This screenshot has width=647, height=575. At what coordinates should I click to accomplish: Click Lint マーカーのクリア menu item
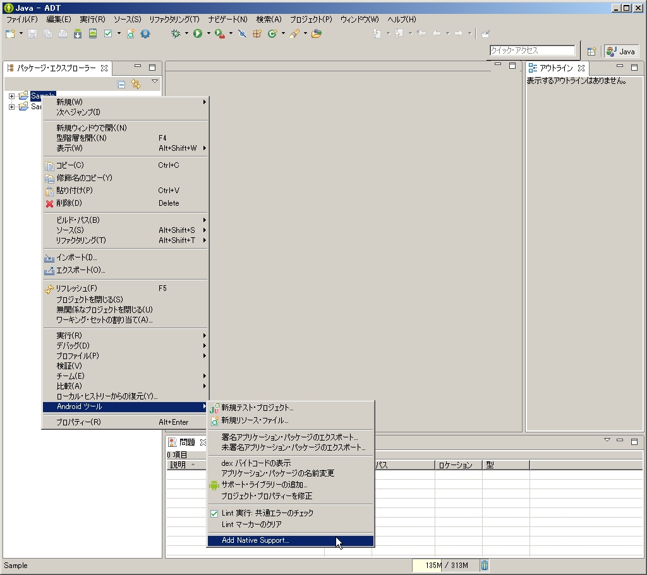pyautogui.click(x=291, y=525)
